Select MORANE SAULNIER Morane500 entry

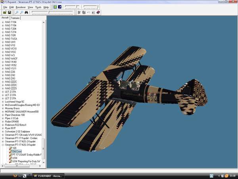pyautogui.click(x=22, y=111)
